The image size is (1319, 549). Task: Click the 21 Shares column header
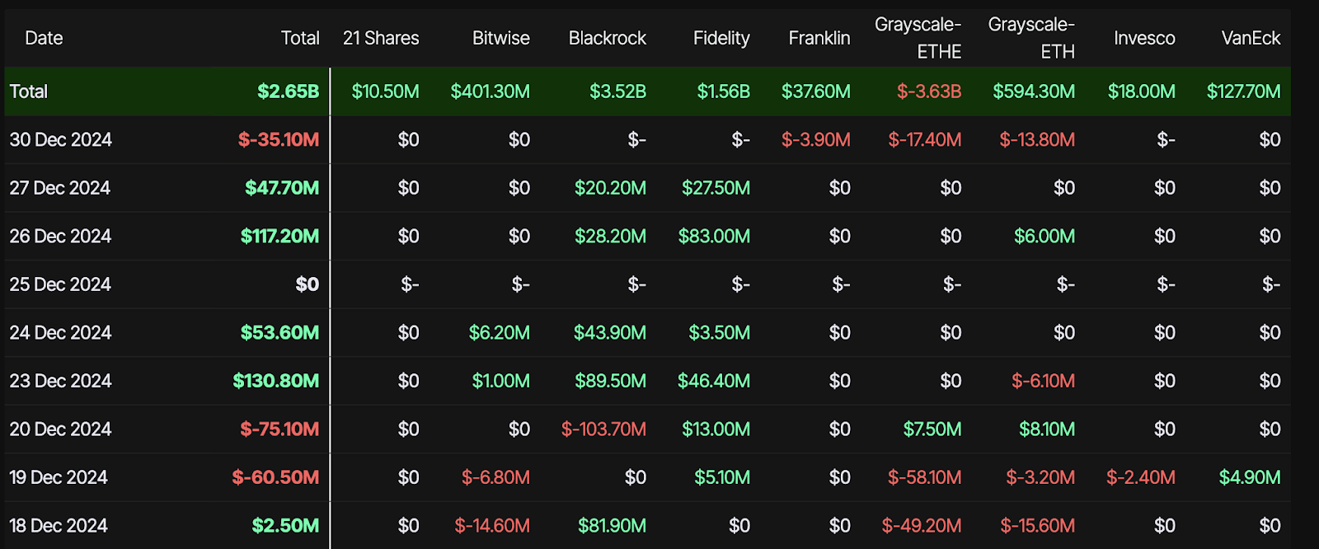point(381,38)
